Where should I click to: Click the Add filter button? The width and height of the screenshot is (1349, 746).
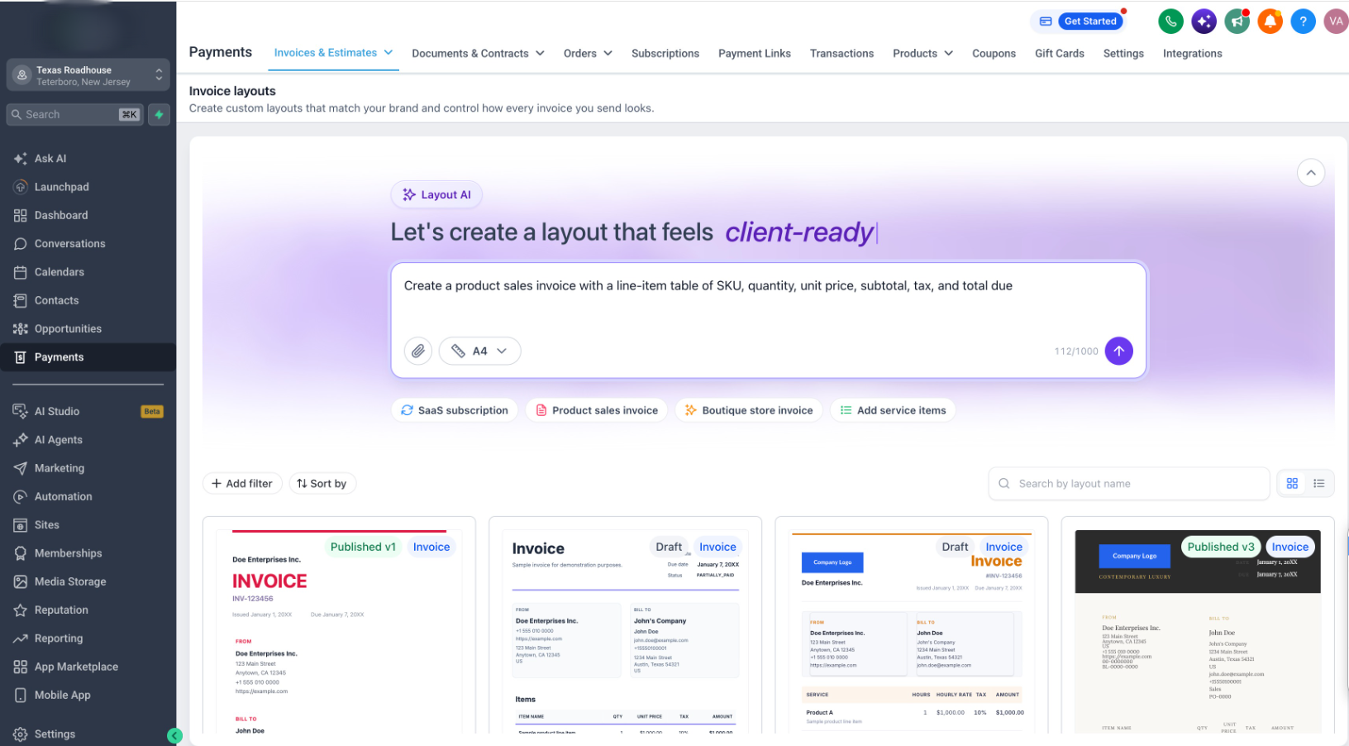pyautogui.click(x=242, y=484)
